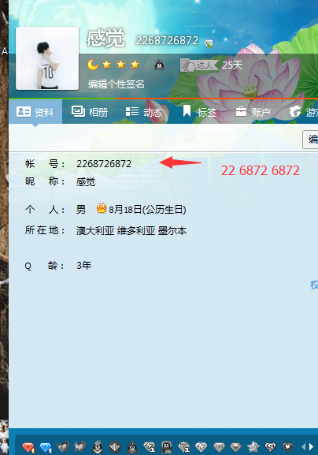Click the birthday crown icon
This screenshot has height=455, width=318.
coord(102,208)
